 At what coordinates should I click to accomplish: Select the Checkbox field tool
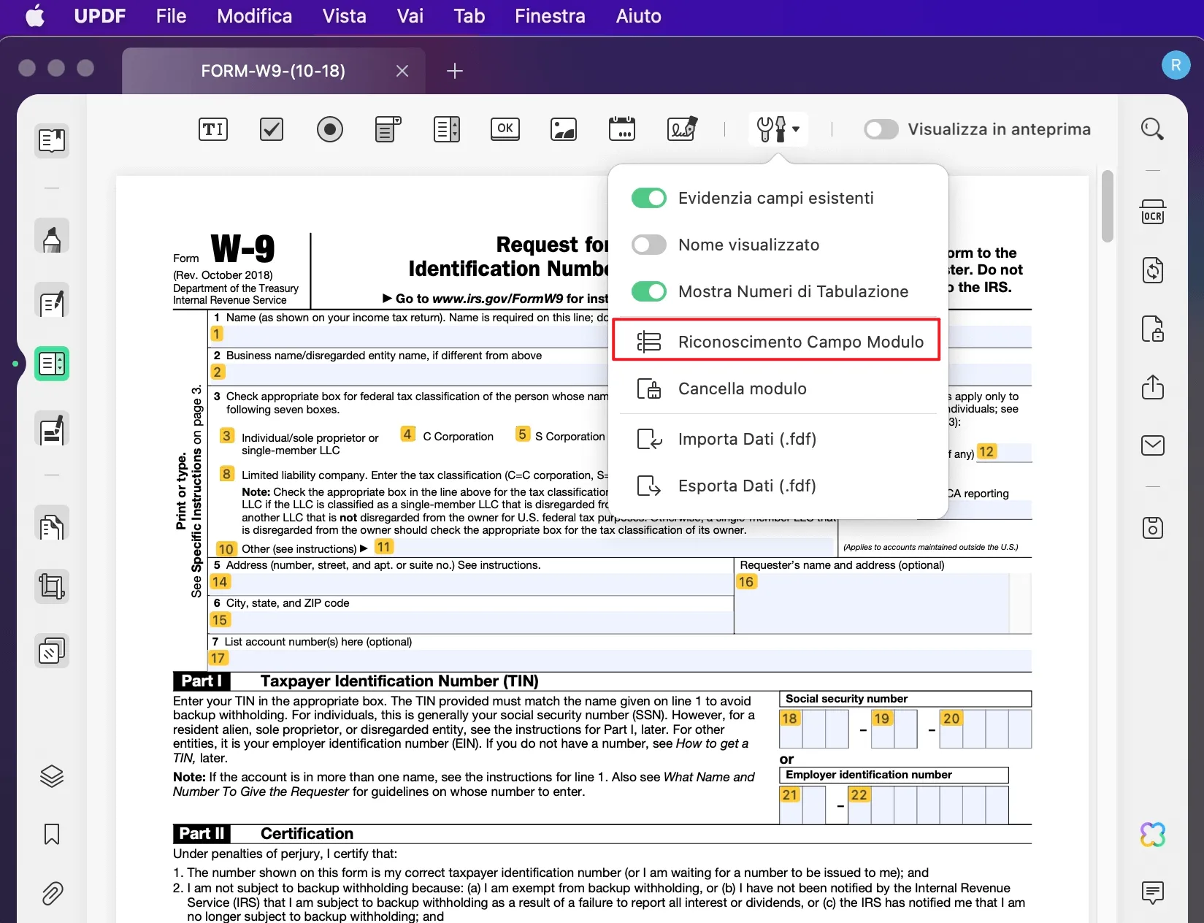(272, 130)
